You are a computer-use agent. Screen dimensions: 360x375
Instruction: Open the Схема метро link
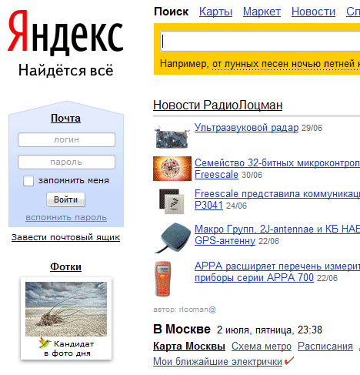coord(262,347)
